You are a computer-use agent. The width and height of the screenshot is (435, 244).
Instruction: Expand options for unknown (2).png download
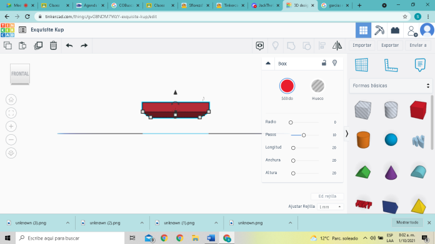(142, 223)
